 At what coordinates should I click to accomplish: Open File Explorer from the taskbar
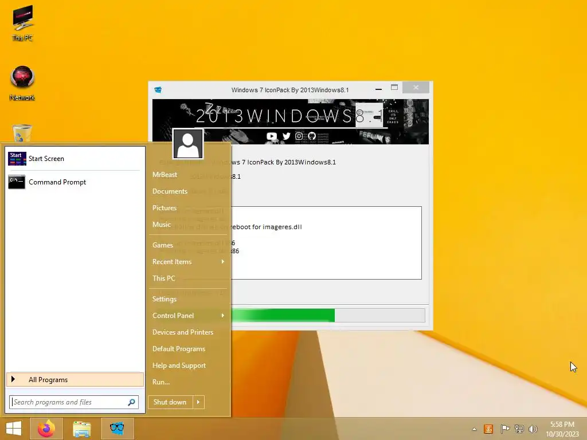(81, 429)
